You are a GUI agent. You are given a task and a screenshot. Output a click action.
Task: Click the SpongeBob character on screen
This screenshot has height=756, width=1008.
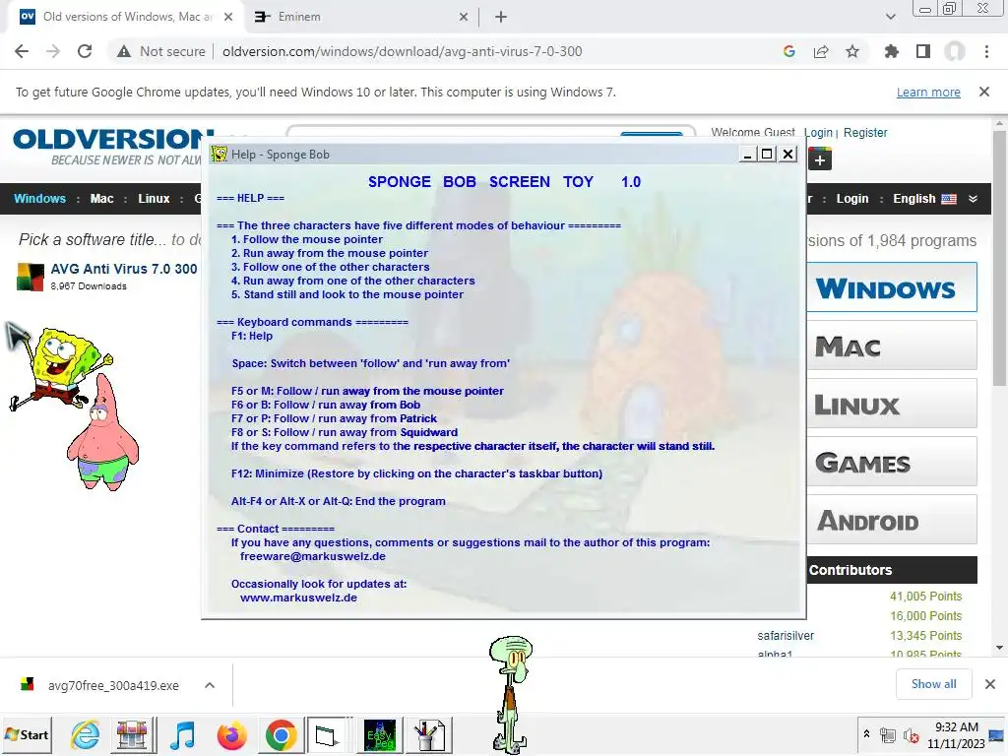coord(61,368)
